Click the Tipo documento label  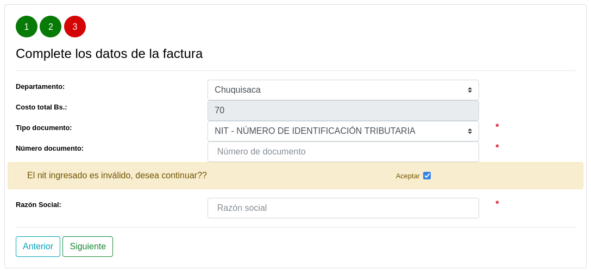(x=43, y=128)
